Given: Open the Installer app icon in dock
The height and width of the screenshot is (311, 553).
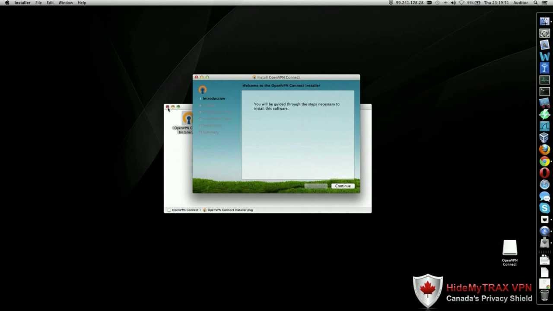Looking at the screenshot, I should point(544,243).
